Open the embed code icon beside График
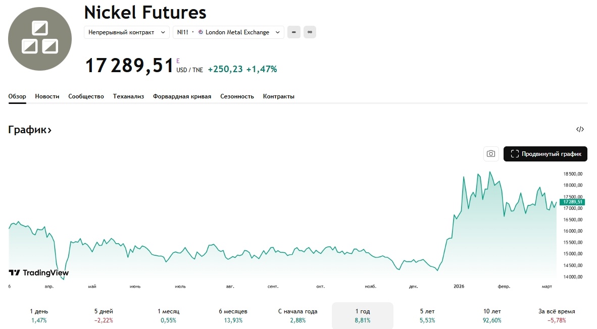This screenshot has height=329, width=597. [580, 130]
